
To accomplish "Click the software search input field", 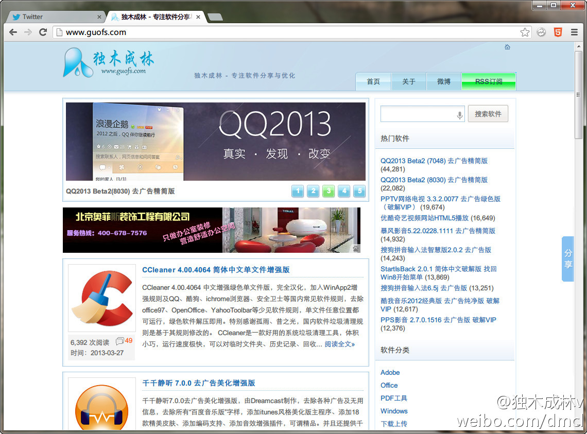I will [422, 114].
